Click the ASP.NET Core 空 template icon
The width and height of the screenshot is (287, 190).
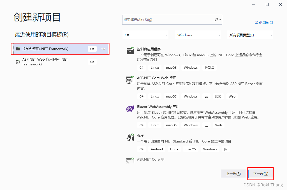pos(130,160)
